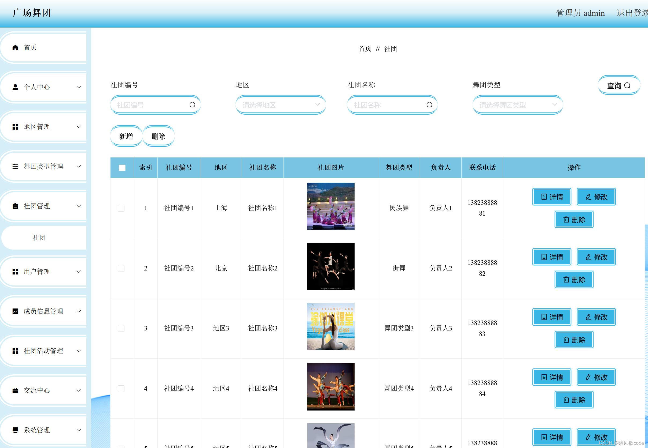Open the 请选择地区 dropdown
Image resolution: width=648 pixels, height=448 pixels.
[280, 105]
